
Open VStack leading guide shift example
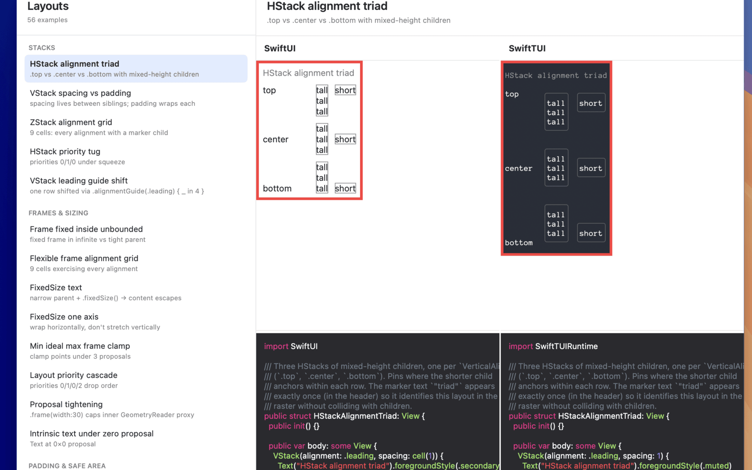136,185
